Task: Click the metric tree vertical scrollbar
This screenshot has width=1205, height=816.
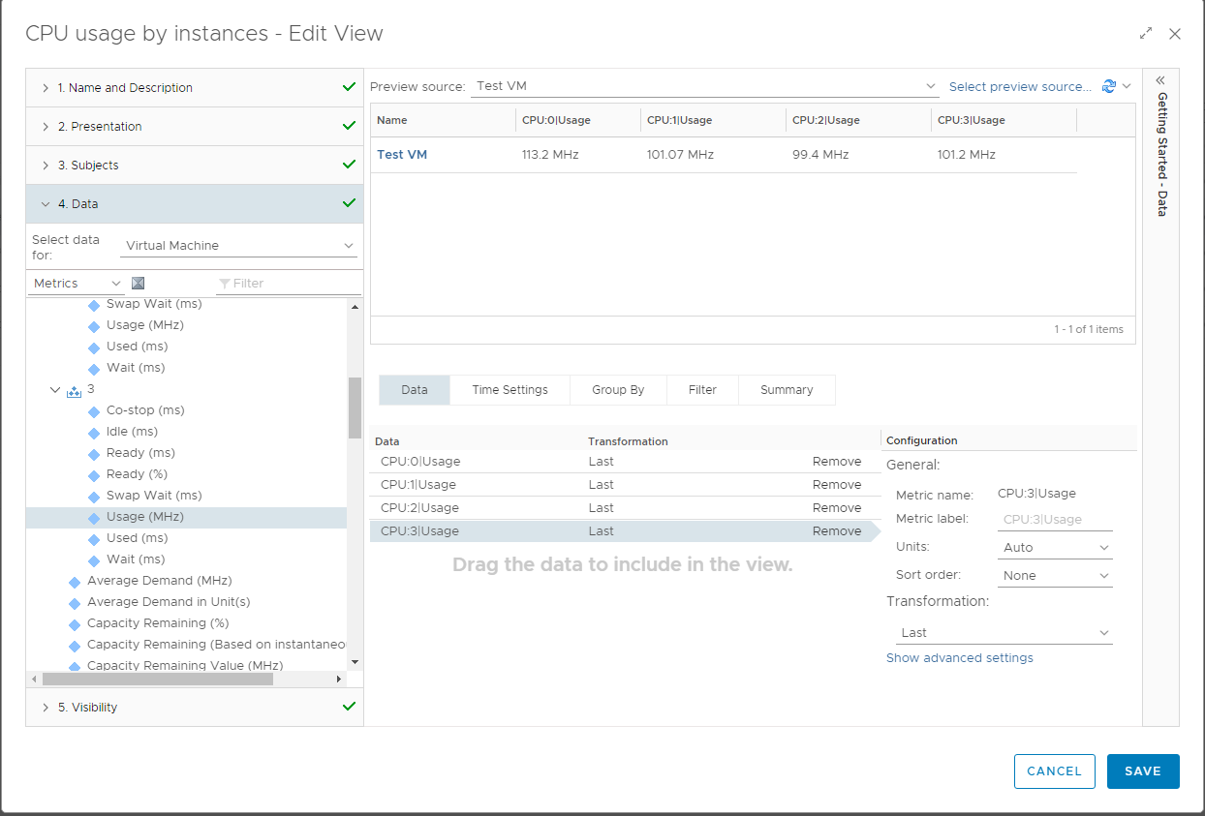Action: coord(355,407)
